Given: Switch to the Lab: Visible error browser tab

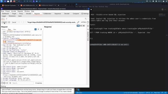Looking at the screenshot, I should tap(29, 5).
